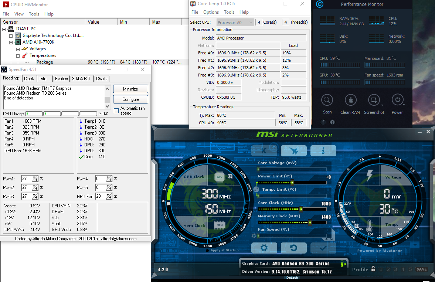Screen dimensions: 435x282
Task: Click Afterburner apply checkmark button
Action: 323,248
